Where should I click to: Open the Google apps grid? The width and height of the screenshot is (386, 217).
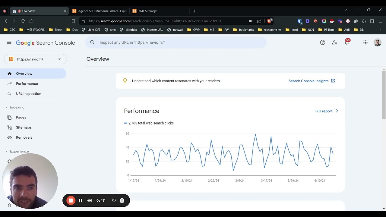(365, 42)
